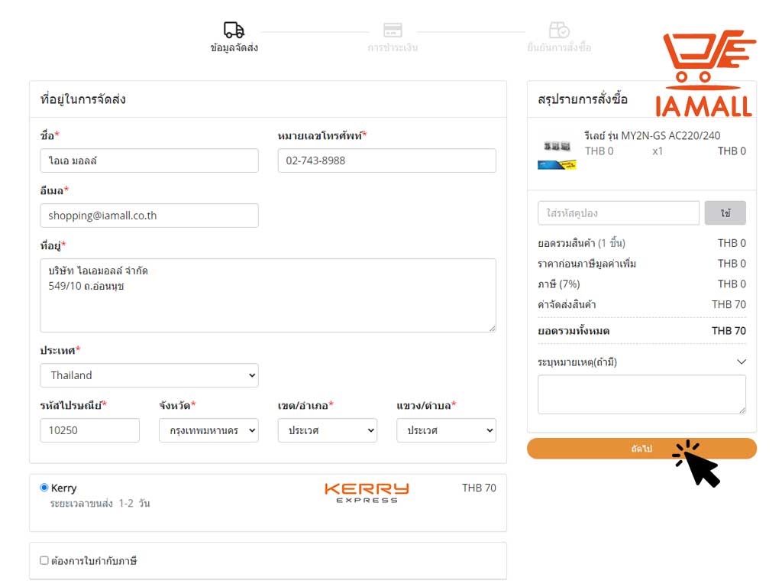This screenshot has width=782, height=587.
Task: Open the Thailand country dropdown
Action: 149,375
